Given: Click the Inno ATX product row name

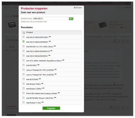Looking at the screenshot, I should [44, 61].
